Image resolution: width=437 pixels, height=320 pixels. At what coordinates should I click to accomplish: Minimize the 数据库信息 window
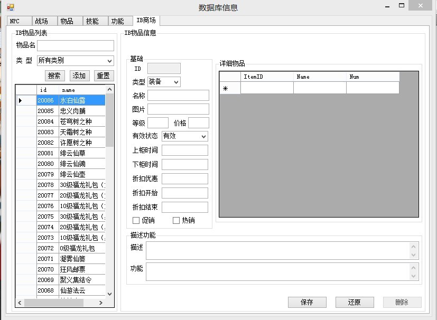[x=387, y=6]
